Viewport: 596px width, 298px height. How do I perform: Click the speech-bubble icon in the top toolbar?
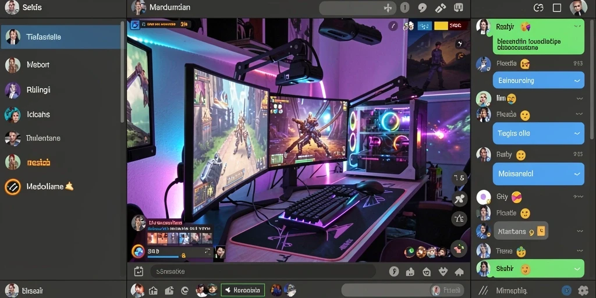423,8
